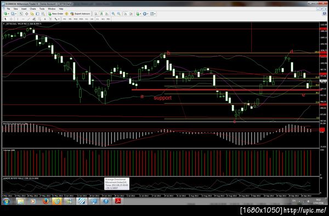Expand the Templates dropdown arrow
This screenshot has height=216, width=329.
pos(155,14)
